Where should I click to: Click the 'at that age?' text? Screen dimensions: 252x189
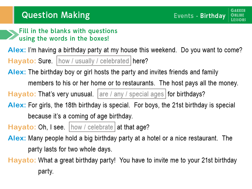pos(133,127)
